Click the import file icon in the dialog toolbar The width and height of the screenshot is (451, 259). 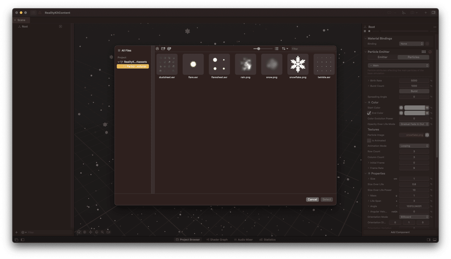pos(157,48)
